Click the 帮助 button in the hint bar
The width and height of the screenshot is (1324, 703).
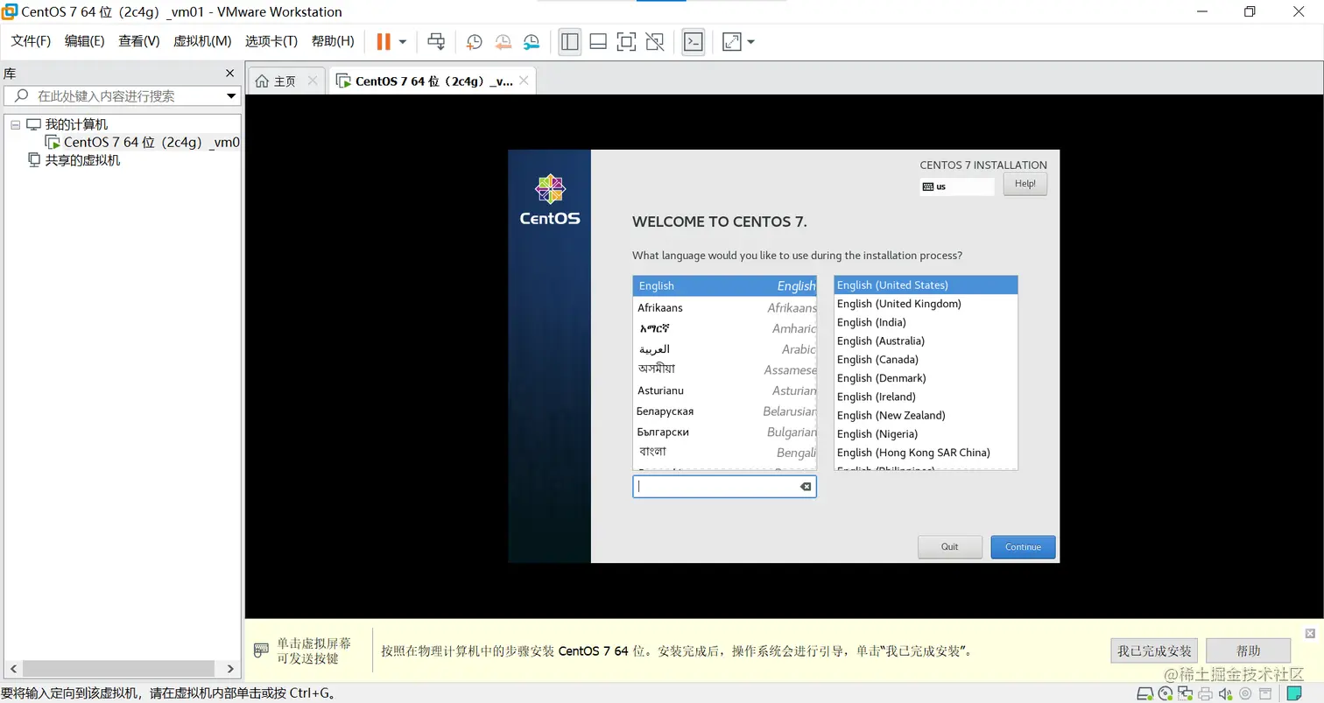[x=1248, y=650]
